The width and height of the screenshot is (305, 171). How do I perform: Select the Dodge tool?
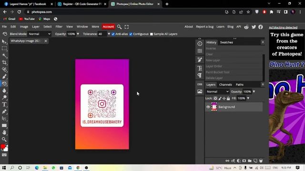[x=4, y=97]
